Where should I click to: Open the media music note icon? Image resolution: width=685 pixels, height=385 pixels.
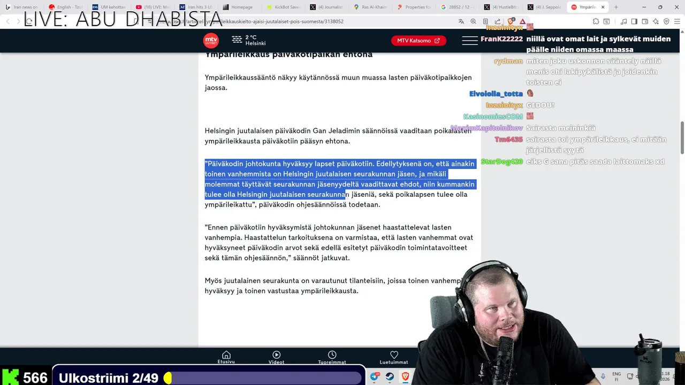tap(623, 21)
